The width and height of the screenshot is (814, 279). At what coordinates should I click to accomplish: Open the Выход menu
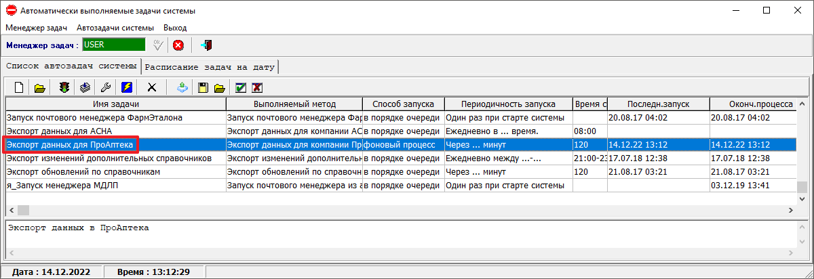coord(175,28)
